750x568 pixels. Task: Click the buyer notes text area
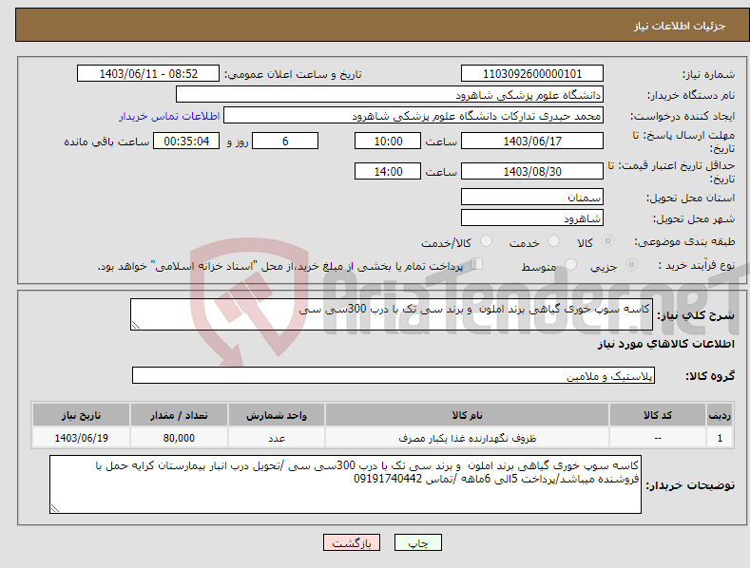click(x=345, y=484)
